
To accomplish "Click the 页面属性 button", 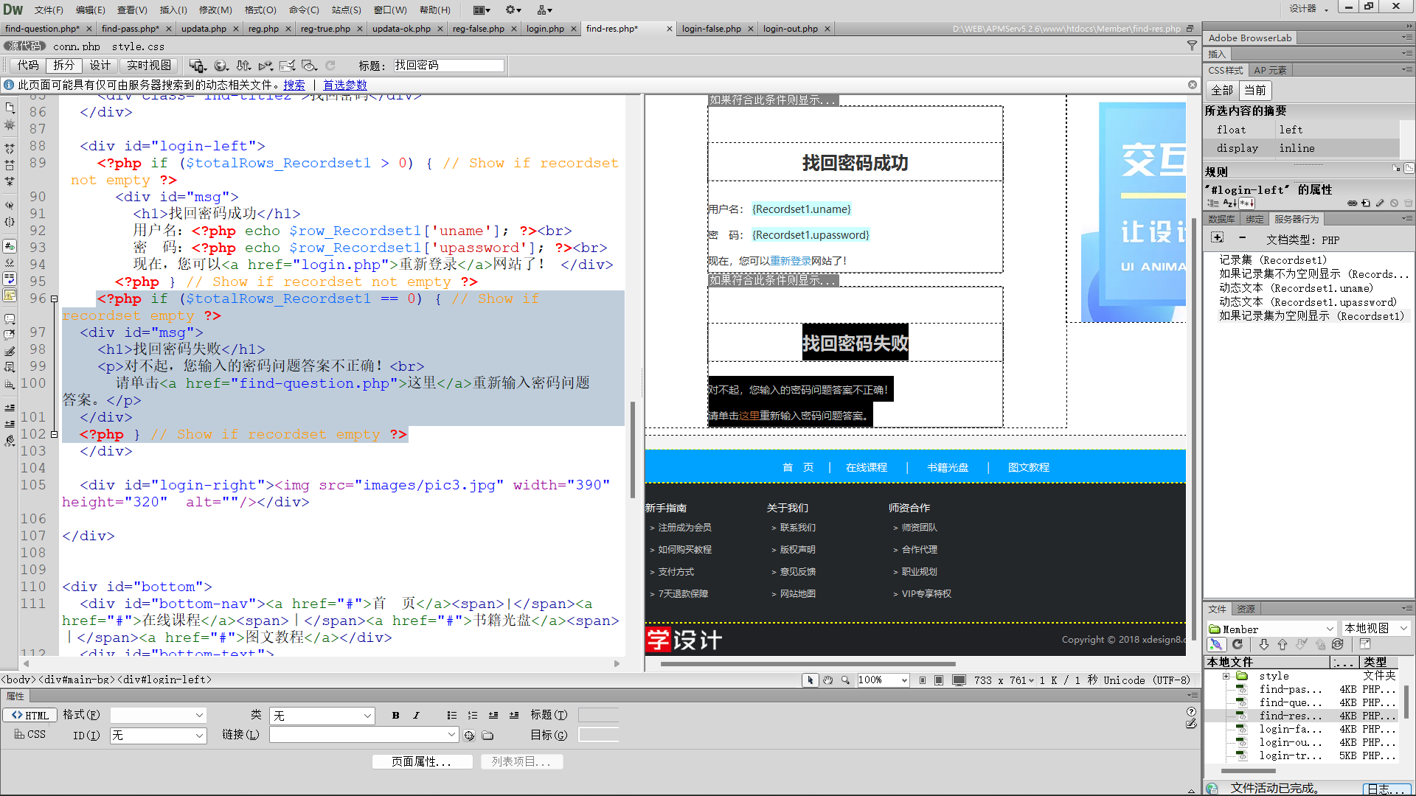I will [x=422, y=761].
